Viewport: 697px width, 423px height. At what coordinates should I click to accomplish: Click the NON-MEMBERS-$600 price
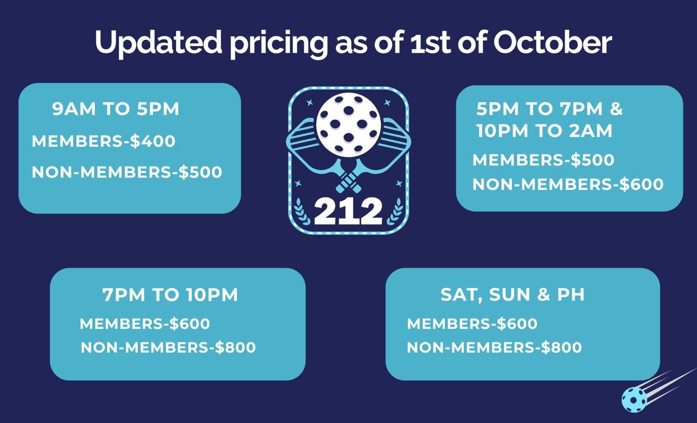pos(568,185)
